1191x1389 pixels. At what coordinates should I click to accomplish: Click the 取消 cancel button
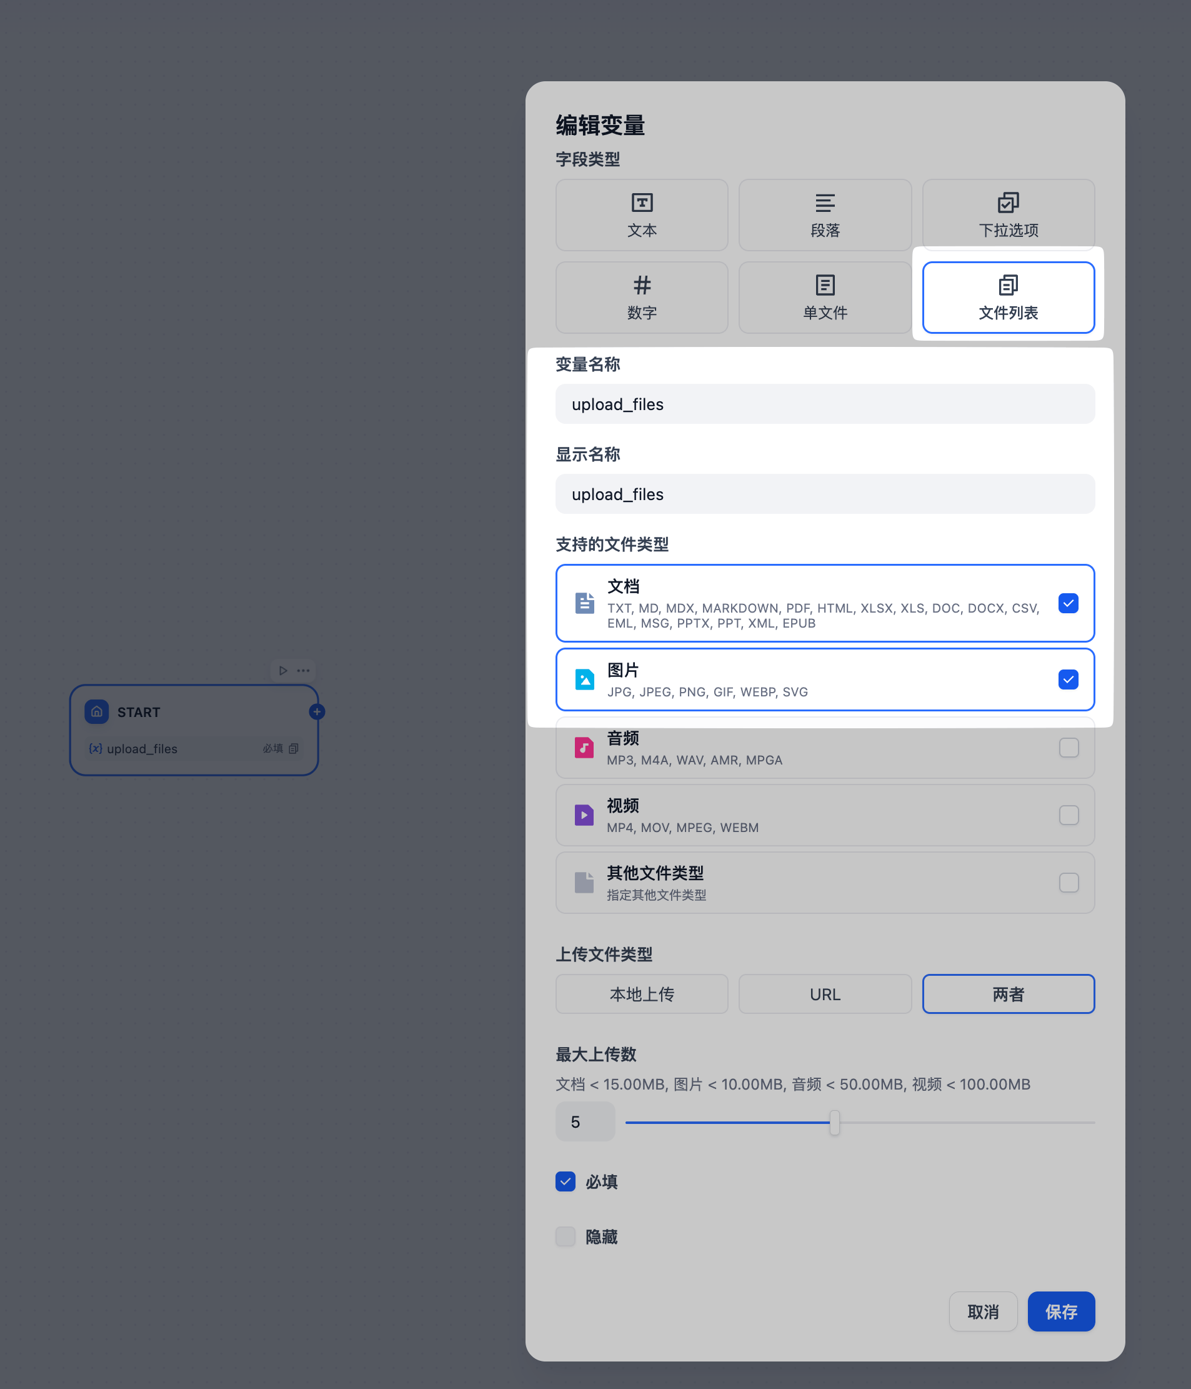pyautogui.click(x=982, y=1311)
